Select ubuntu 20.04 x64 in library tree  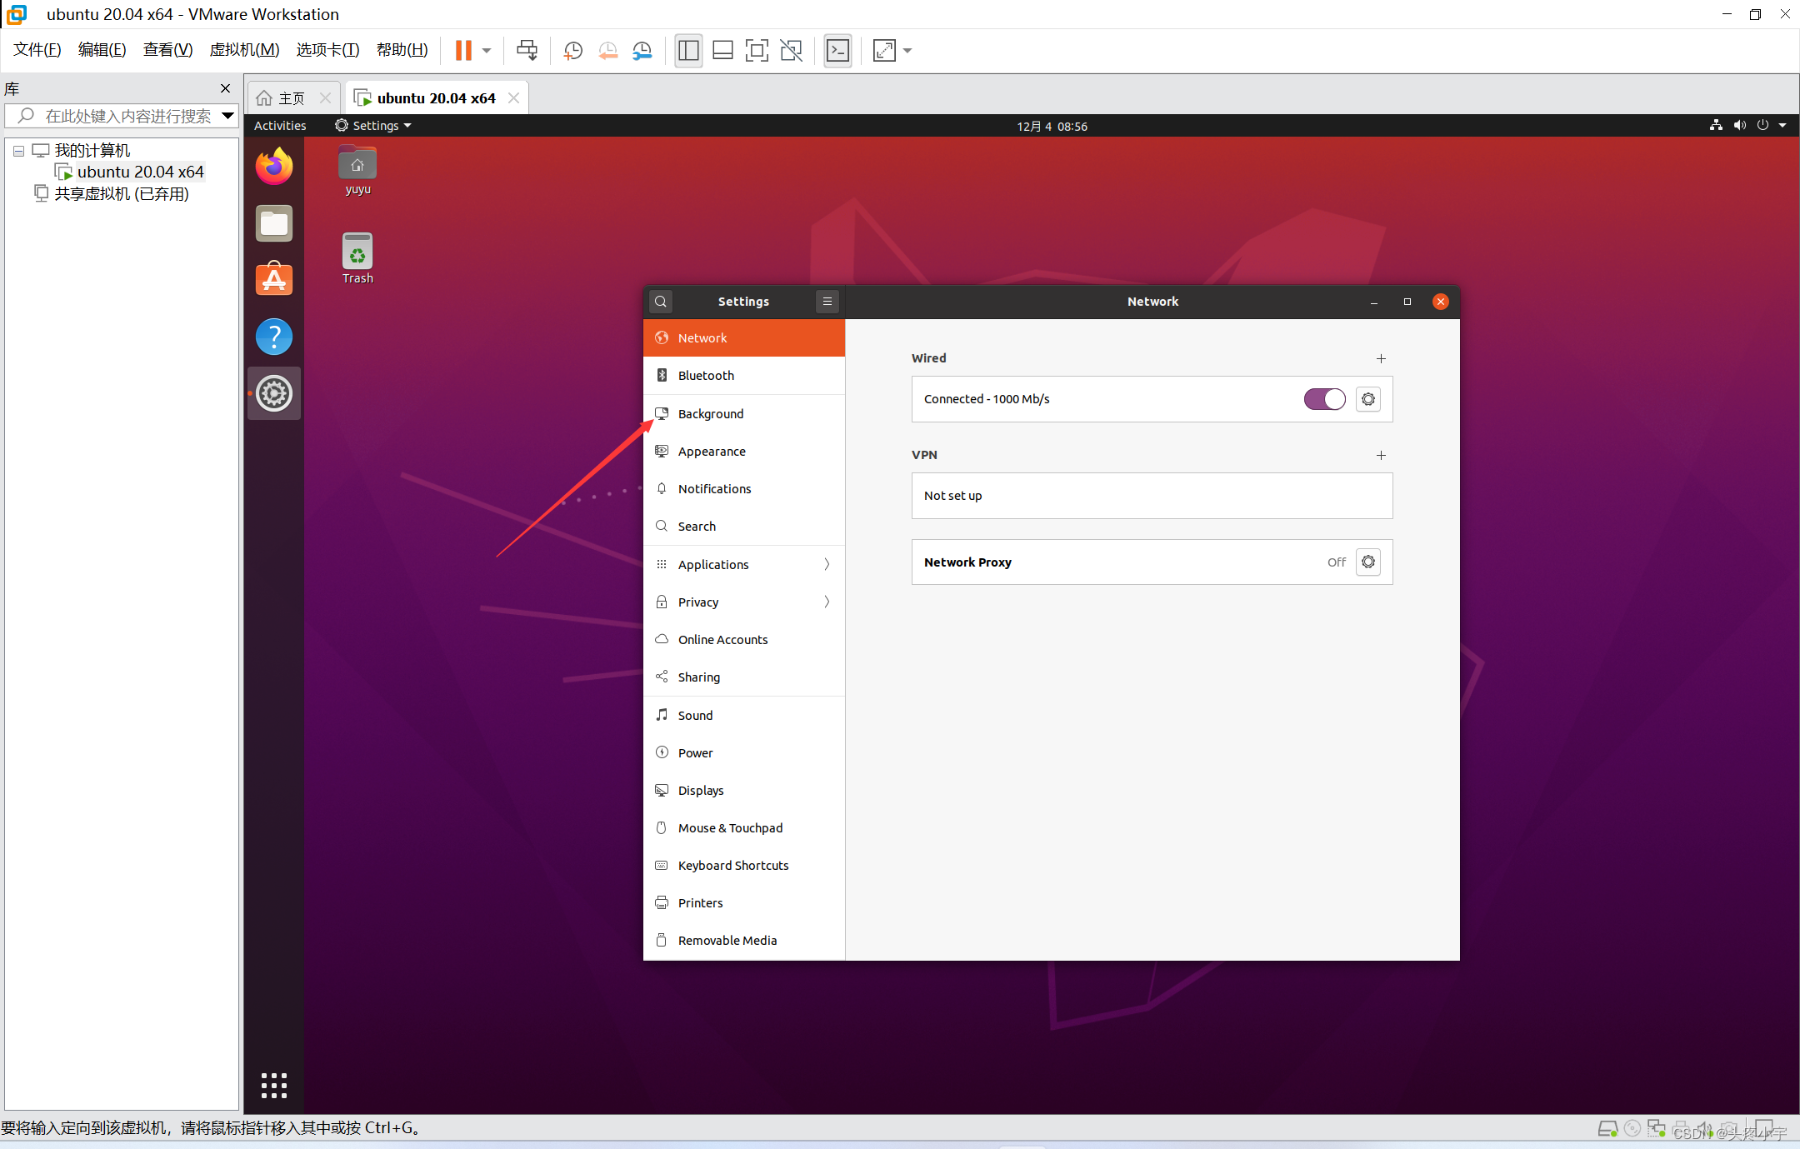(130, 172)
